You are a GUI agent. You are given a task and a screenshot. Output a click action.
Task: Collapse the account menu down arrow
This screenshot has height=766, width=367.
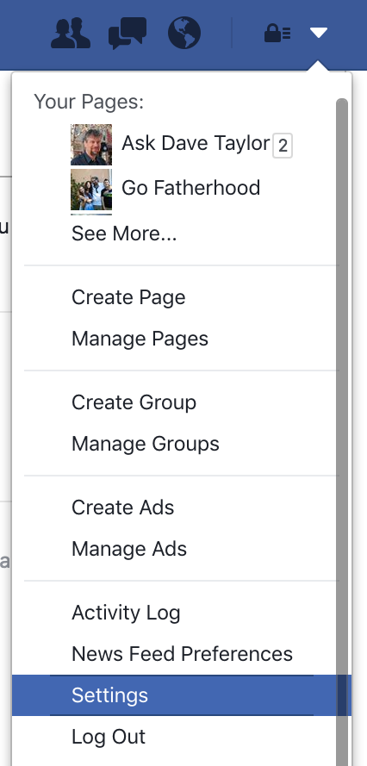[319, 33]
